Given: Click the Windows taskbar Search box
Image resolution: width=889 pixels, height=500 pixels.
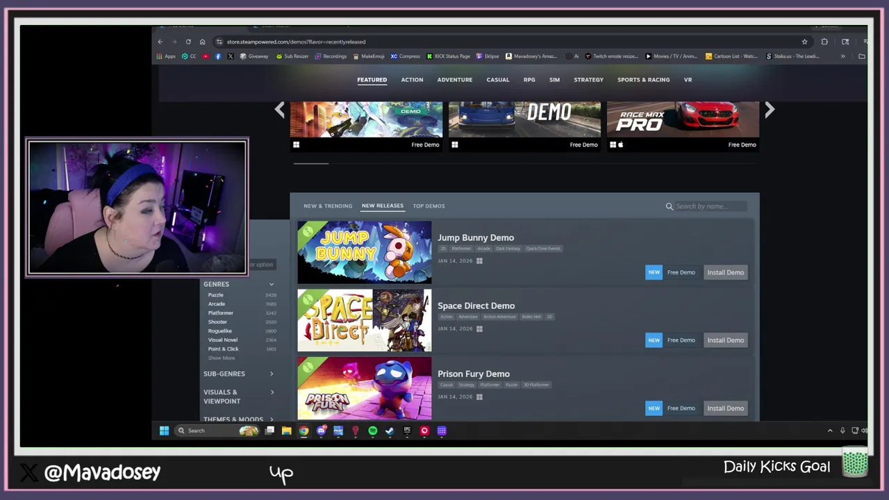Looking at the screenshot, I should click(x=217, y=431).
